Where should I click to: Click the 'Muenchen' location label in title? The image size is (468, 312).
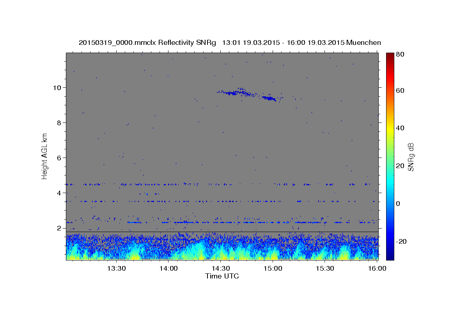click(x=363, y=43)
